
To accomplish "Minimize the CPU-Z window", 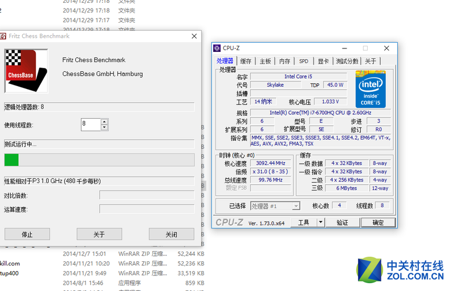I will pos(345,48).
